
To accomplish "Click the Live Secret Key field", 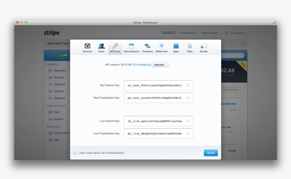I will coord(159,121).
